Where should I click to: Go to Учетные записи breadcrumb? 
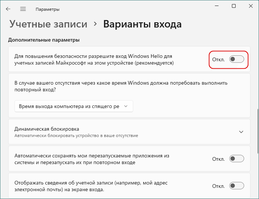point(48,25)
